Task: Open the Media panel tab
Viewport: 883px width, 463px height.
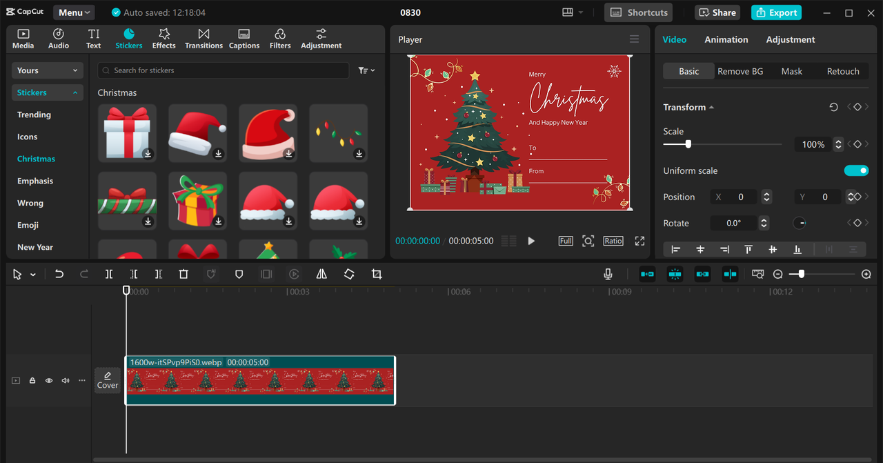Action: coord(23,39)
